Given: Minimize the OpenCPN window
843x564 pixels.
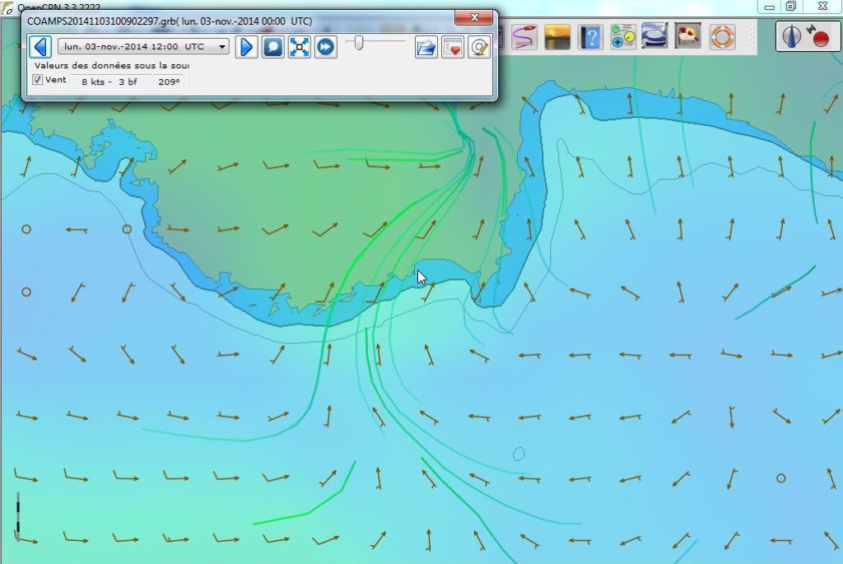Looking at the screenshot, I should (x=770, y=7).
